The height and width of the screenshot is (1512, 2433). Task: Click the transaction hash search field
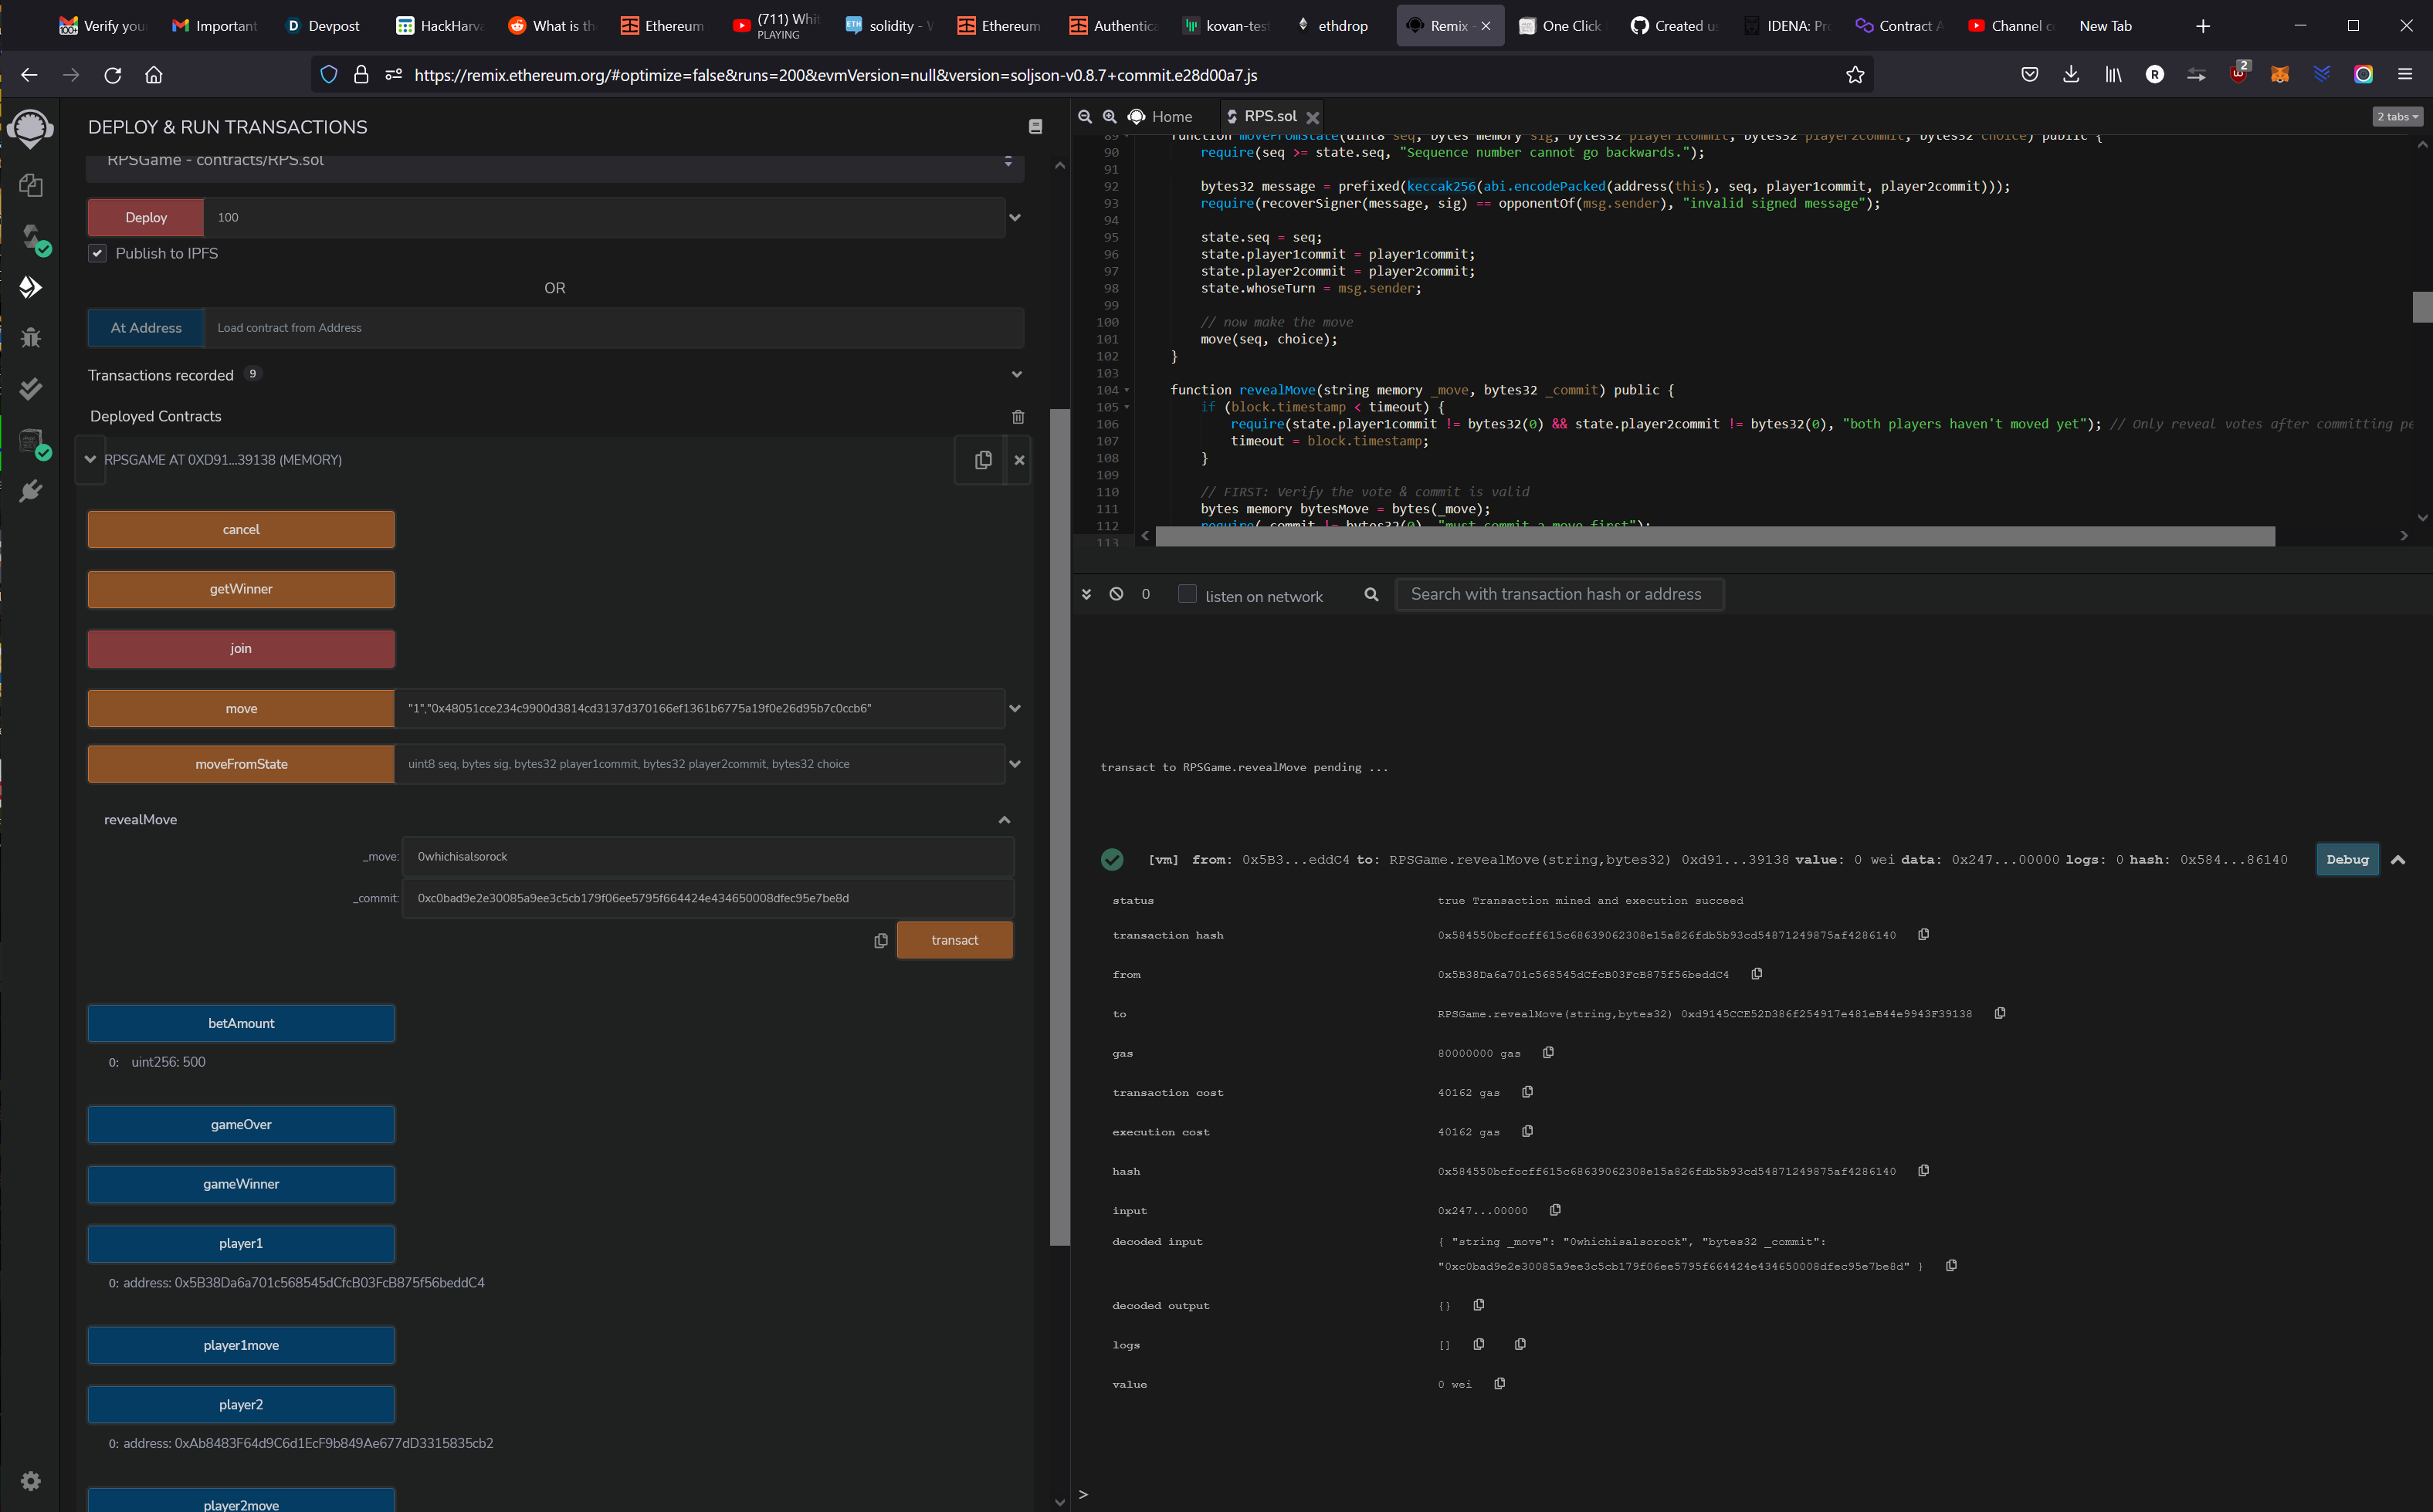tap(1557, 595)
